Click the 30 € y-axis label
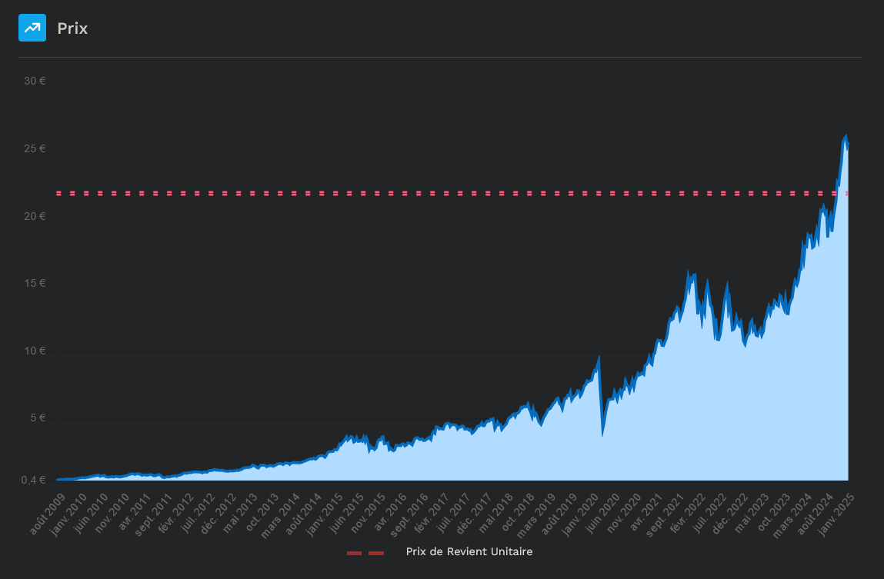This screenshot has width=884, height=579. (33, 81)
